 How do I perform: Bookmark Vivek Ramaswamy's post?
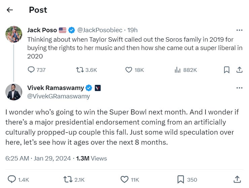[x=181, y=179]
